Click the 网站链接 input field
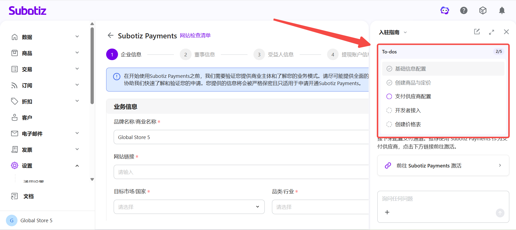516x230 pixels. click(x=241, y=172)
